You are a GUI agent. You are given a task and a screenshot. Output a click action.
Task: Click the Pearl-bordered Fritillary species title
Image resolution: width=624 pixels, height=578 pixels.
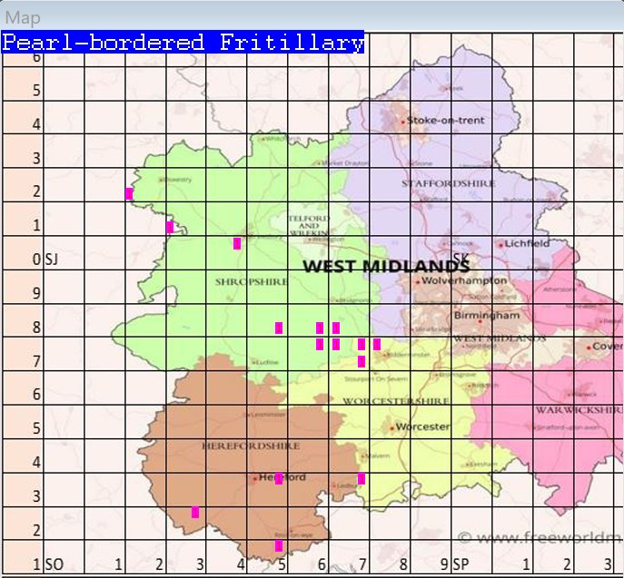click(183, 42)
